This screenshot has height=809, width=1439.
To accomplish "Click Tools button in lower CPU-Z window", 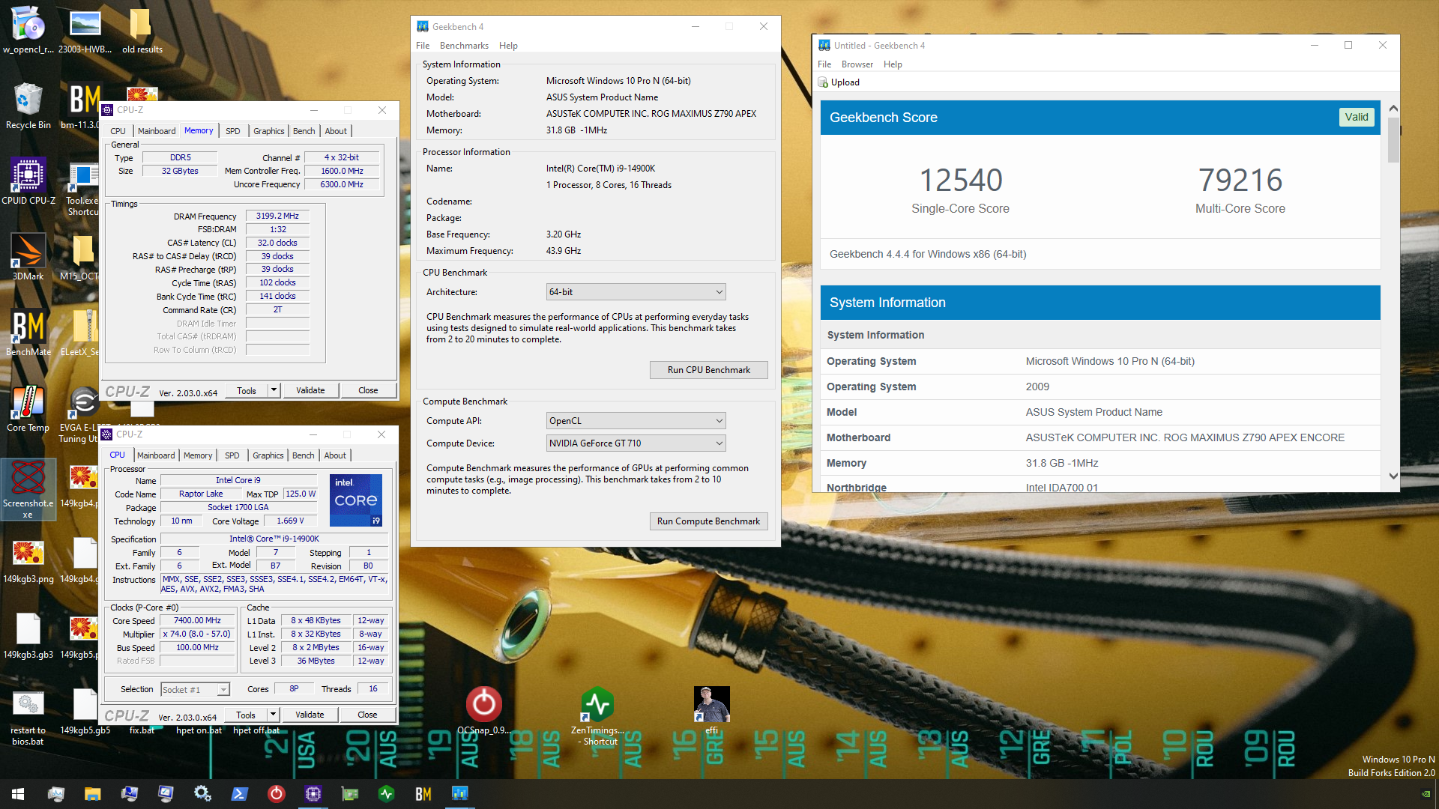I will pos(246,715).
